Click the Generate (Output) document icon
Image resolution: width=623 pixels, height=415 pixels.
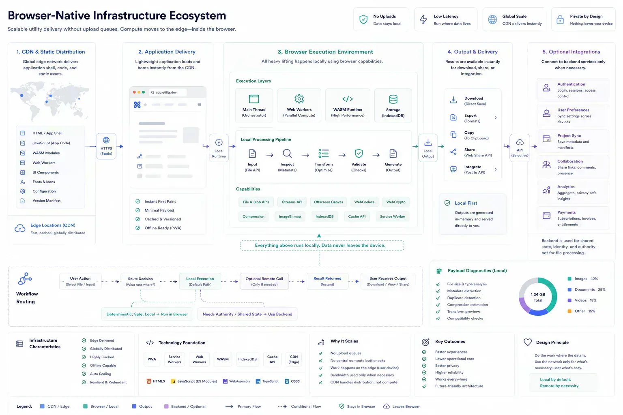pyautogui.click(x=393, y=154)
